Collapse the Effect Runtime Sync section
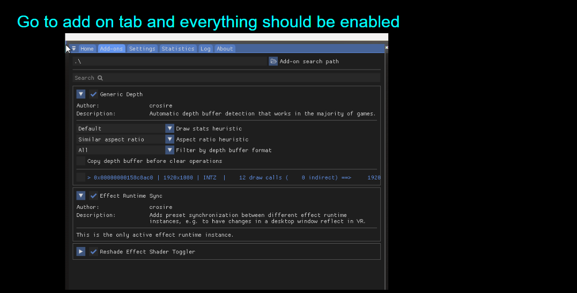Image resolution: width=577 pixels, height=293 pixels. [81, 196]
